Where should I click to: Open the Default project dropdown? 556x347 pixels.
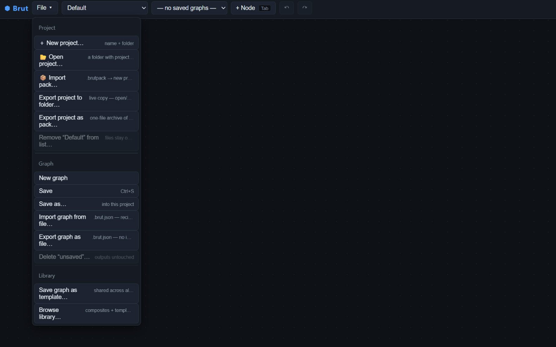[105, 8]
